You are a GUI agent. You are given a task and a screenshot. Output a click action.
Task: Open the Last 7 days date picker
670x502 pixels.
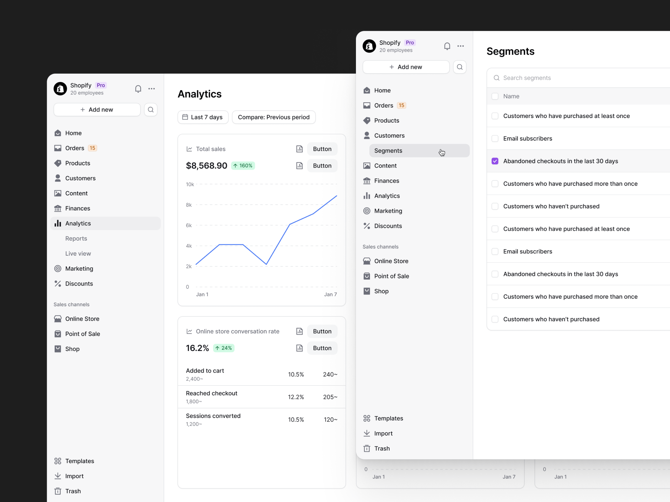pos(203,117)
